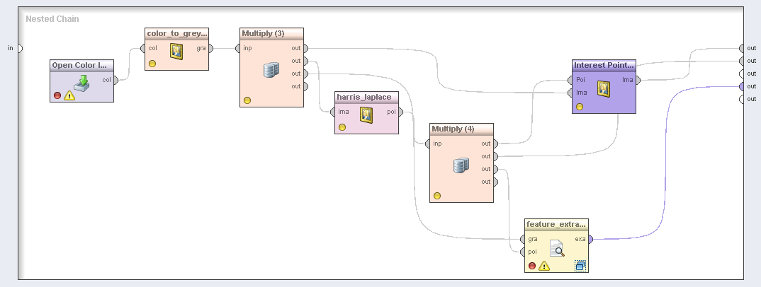This screenshot has width=761, height=287.
Task: Select the Multiply (3) operator title
Action: click(x=263, y=33)
